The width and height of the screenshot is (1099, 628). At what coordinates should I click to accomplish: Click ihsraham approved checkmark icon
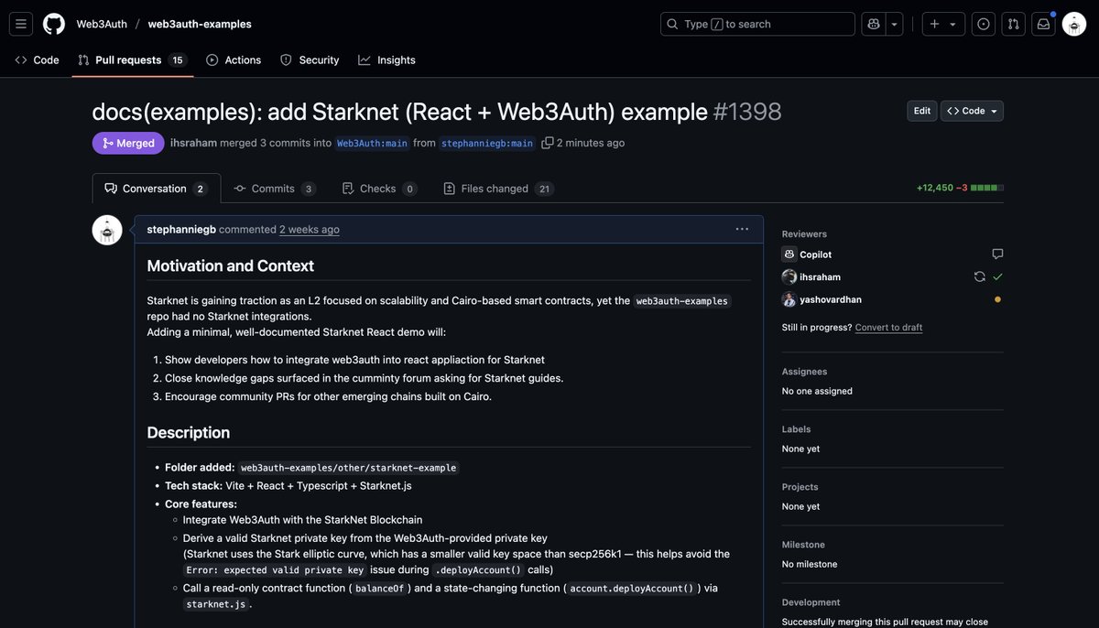click(997, 276)
